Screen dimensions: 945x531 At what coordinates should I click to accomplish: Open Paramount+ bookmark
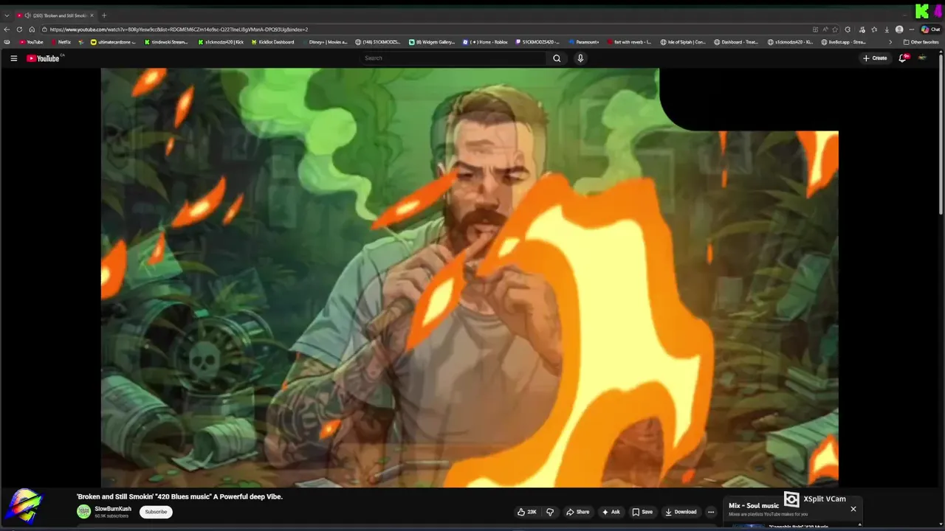click(x=583, y=42)
